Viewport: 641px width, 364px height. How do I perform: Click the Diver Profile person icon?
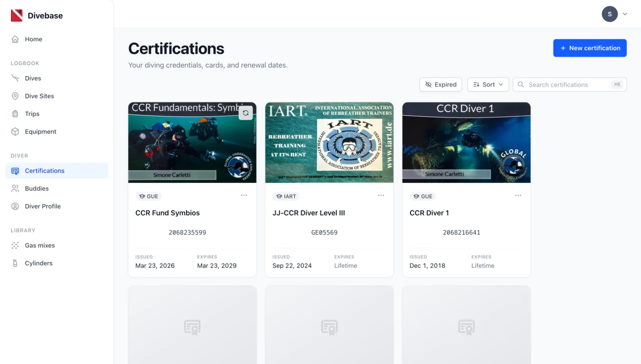coord(15,206)
